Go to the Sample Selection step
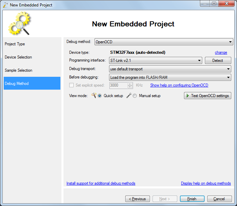 click(32, 70)
